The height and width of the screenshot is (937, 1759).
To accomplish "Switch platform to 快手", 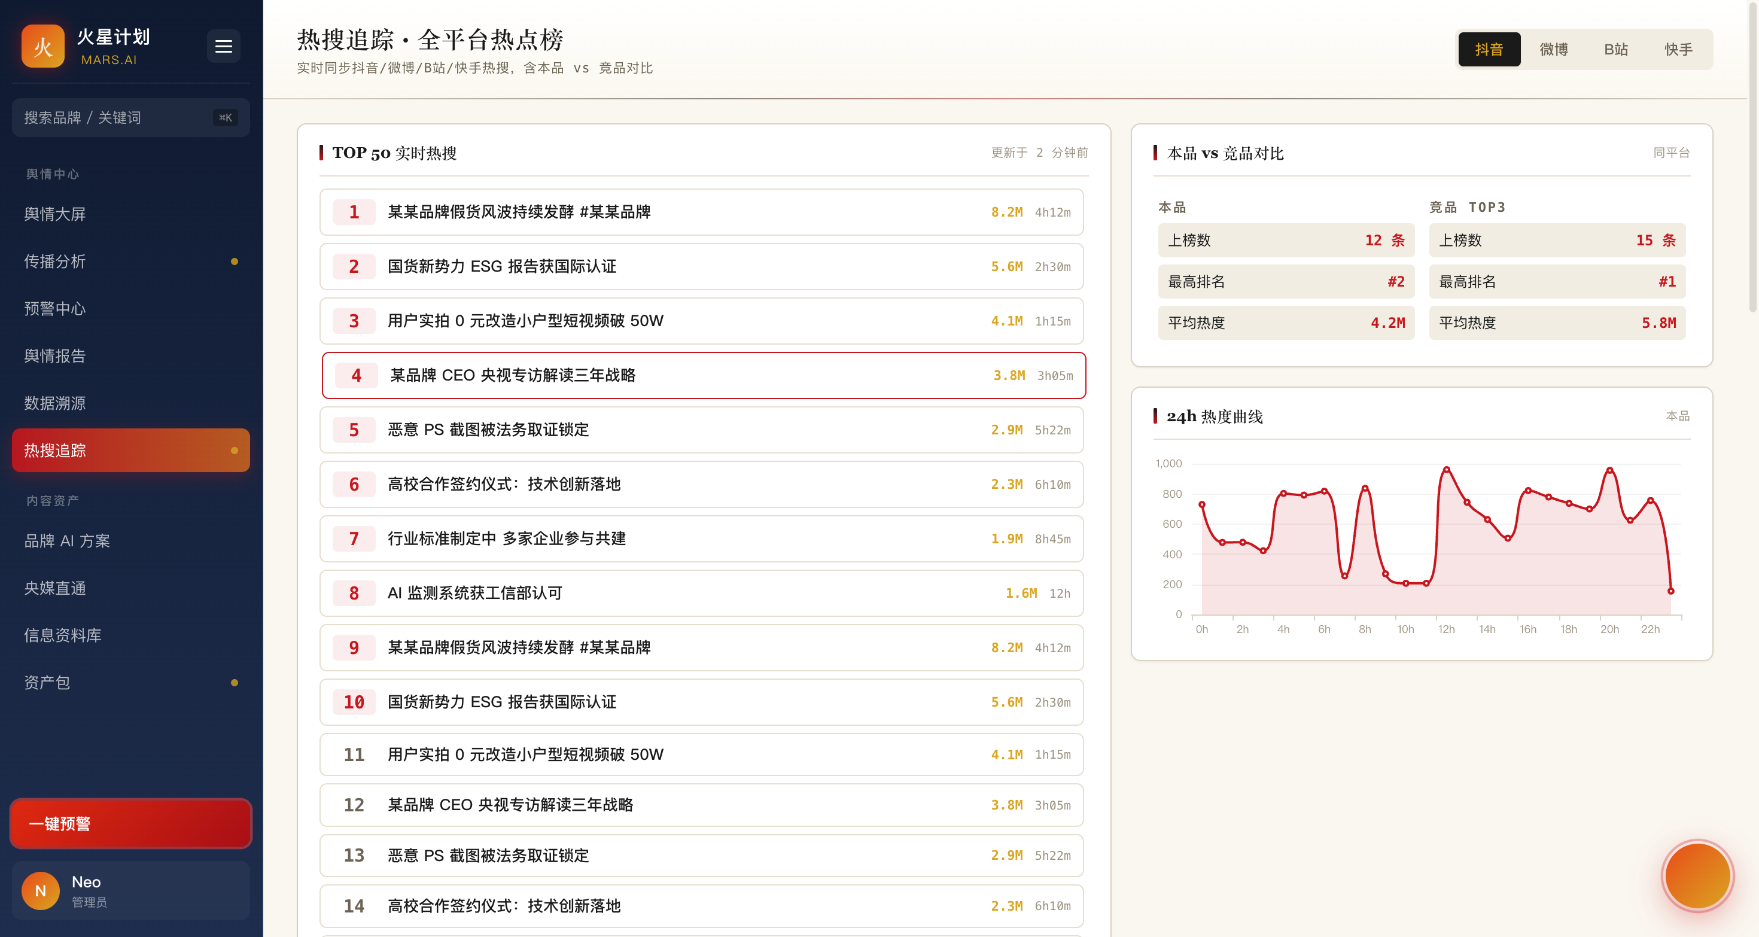I will pyautogui.click(x=1678, y=49).
